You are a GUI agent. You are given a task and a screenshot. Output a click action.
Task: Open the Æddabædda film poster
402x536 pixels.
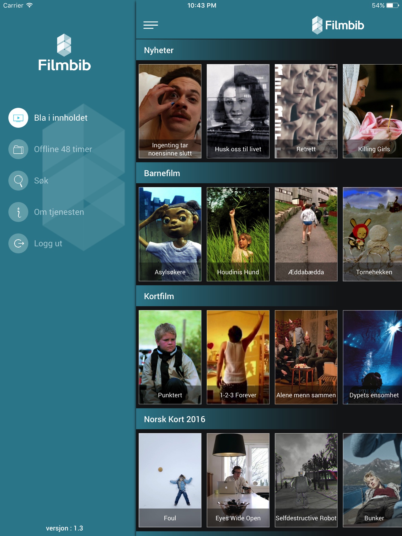[306, 234]
